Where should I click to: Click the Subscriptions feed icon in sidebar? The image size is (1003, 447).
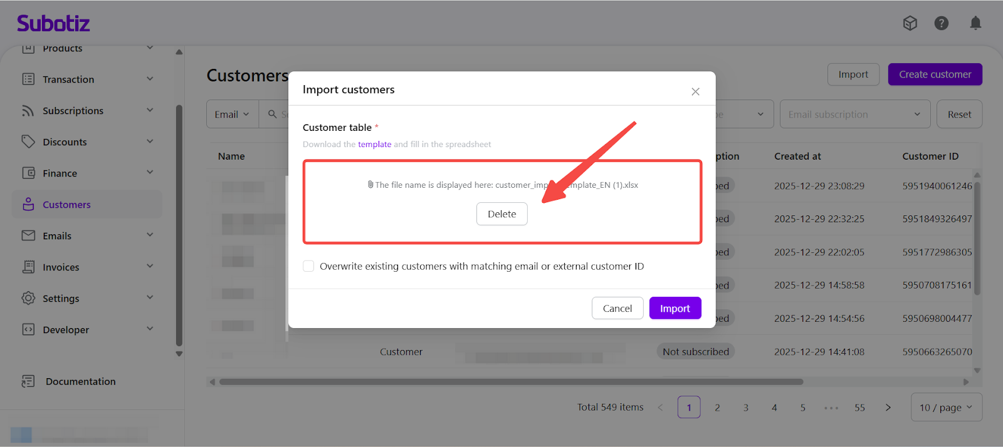(x=28, y=111)
